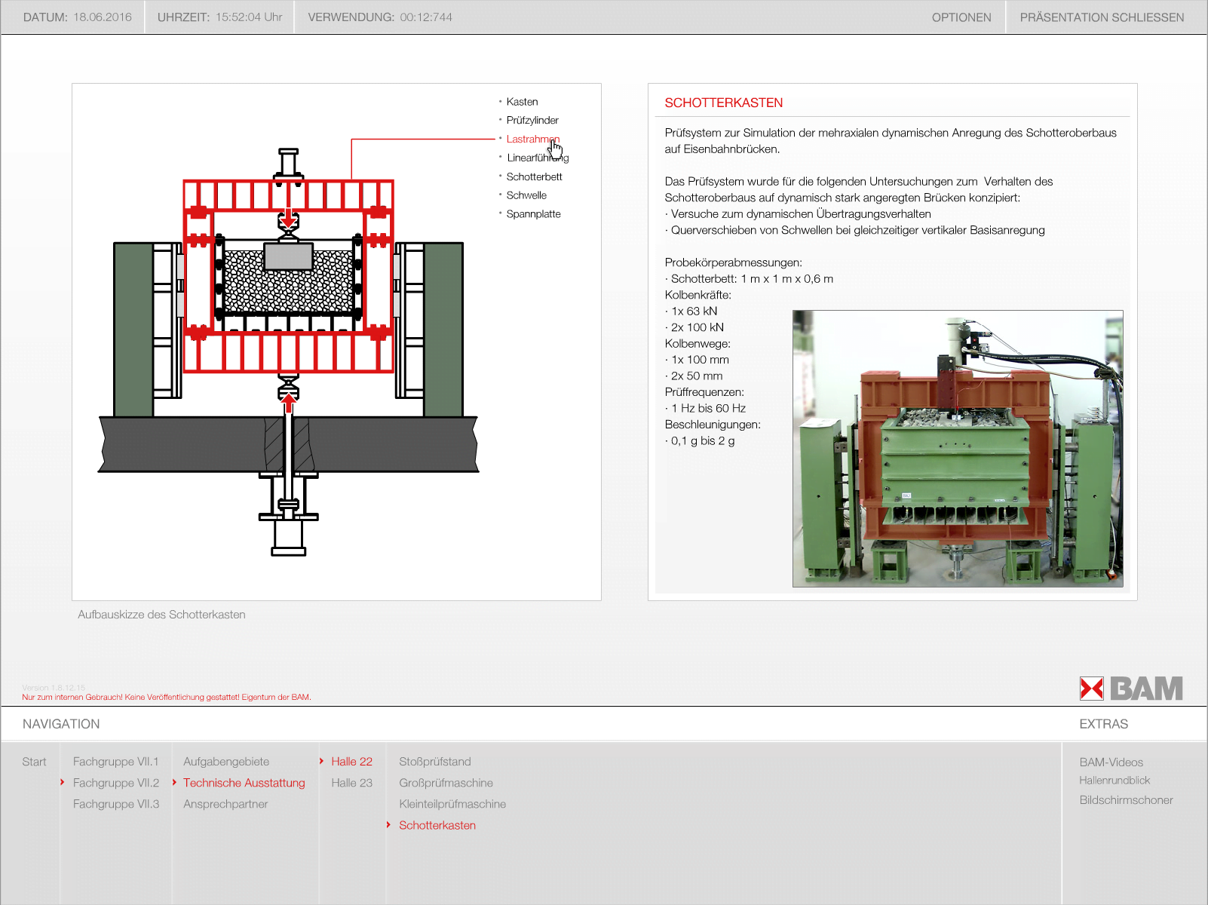Open Kleinteilprüfmaschine equipment page
The height and width of the screenshot is (905, 1208).
coord(452,804)
